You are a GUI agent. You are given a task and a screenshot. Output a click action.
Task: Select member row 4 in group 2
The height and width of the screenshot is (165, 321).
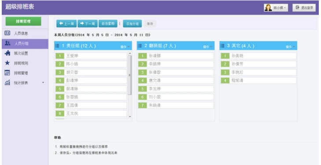(x=176, y=81)
